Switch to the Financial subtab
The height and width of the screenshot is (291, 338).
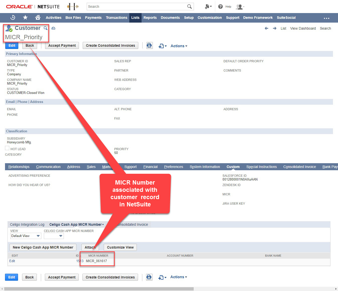(150, 167)
